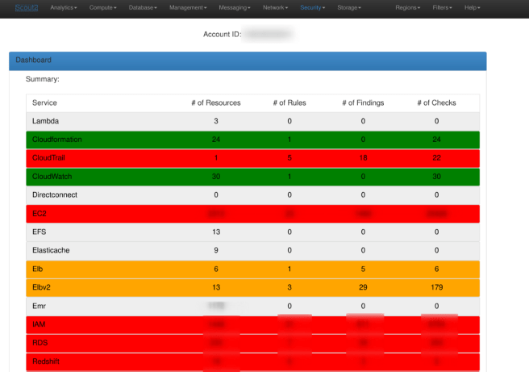Expand the Regions filter menu

[408, 7]
